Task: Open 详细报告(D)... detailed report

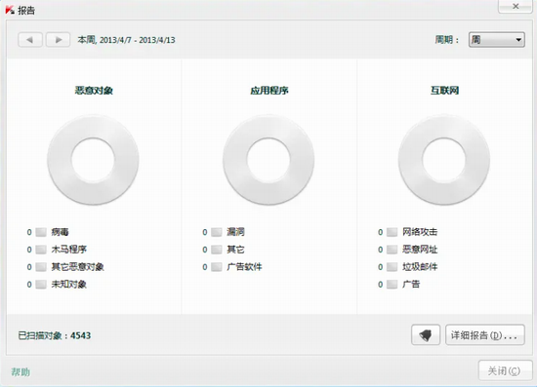Action: coord(485,335)
